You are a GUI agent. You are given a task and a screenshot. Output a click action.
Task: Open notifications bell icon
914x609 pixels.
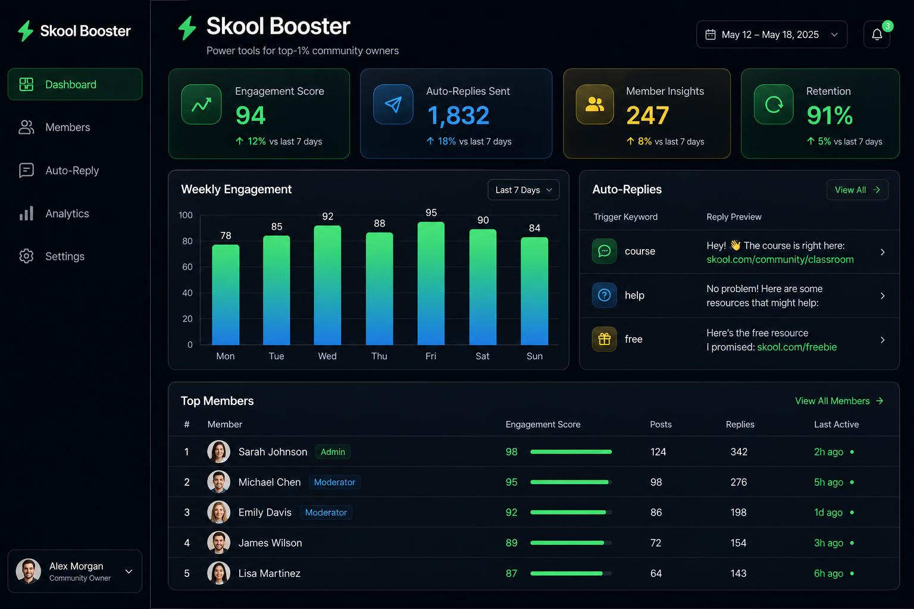(877, 34)
